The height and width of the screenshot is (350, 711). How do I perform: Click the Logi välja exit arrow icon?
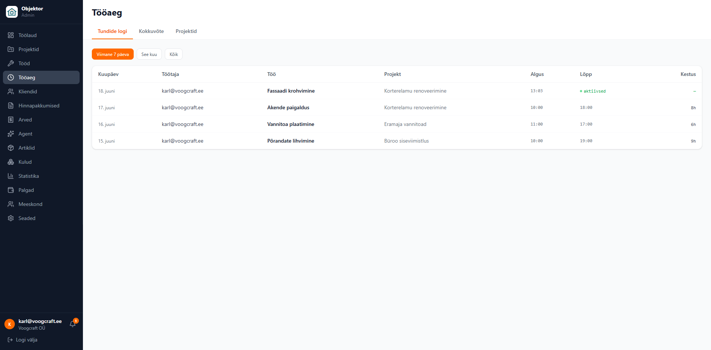pos(10,340)
